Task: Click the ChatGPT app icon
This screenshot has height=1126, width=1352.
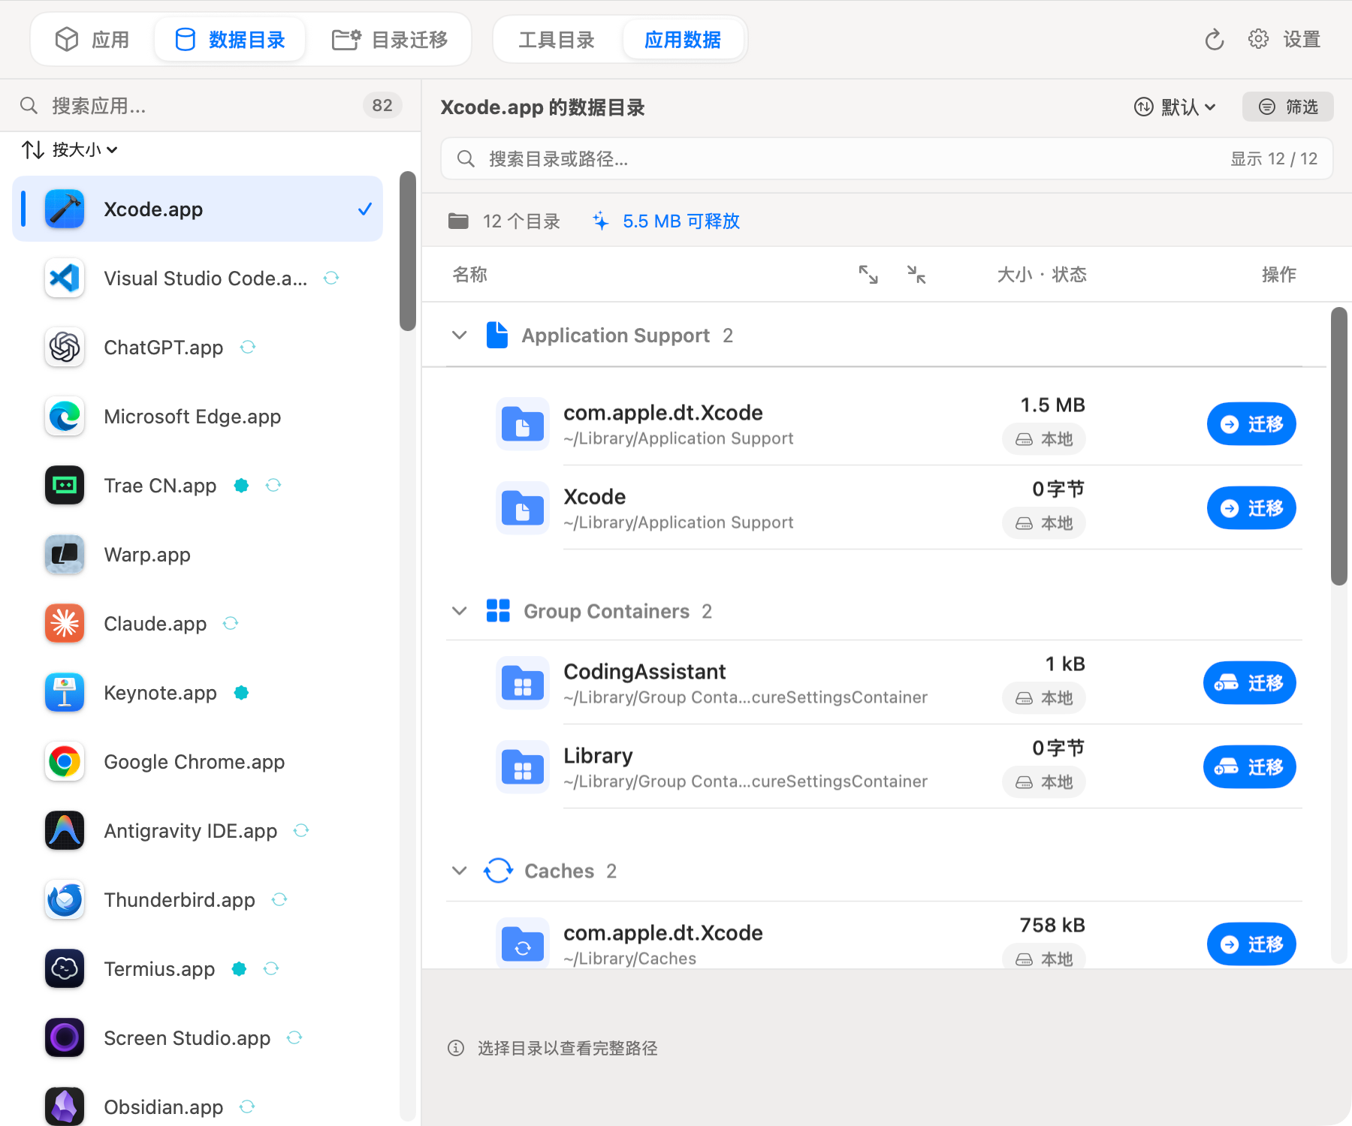Action: coord(65,348)
